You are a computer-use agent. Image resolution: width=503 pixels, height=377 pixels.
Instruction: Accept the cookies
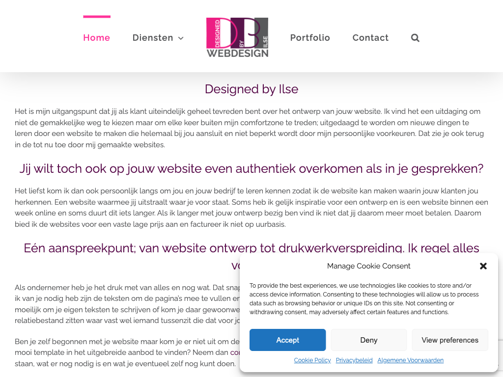(x=287, y=340)
